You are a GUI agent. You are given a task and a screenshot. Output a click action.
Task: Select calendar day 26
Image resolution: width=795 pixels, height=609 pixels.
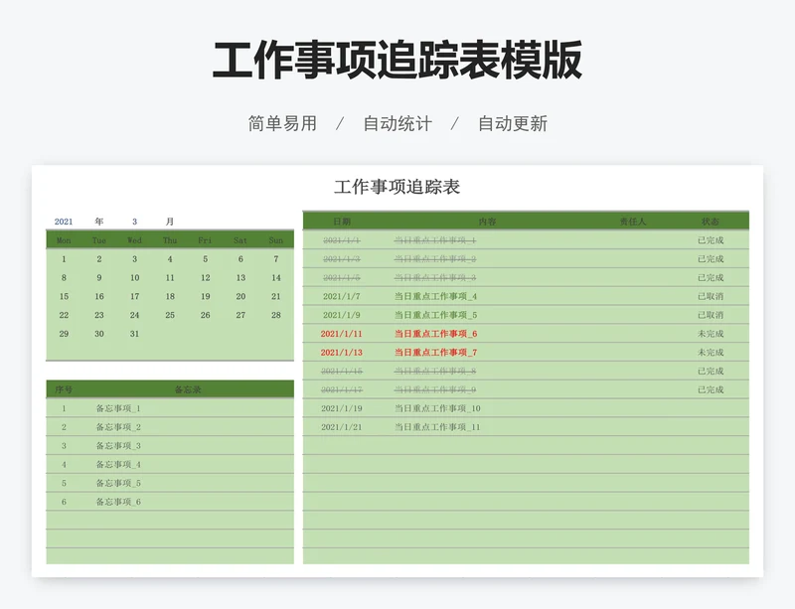(x=205, y=315)
